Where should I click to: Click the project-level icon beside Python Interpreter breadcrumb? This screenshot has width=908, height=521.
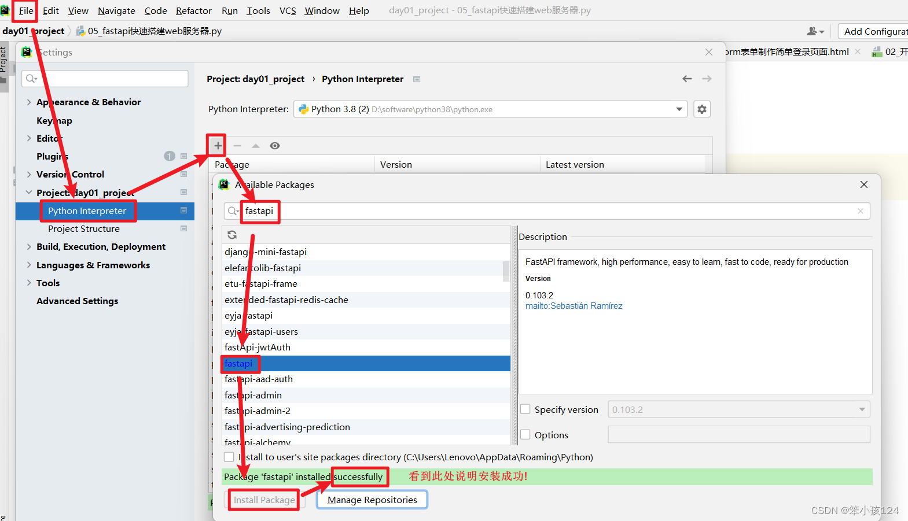417,79
